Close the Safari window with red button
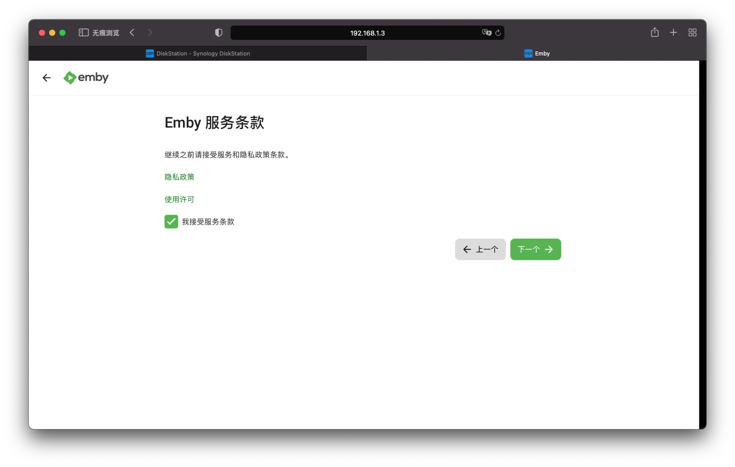 click(x=42, y=33)
